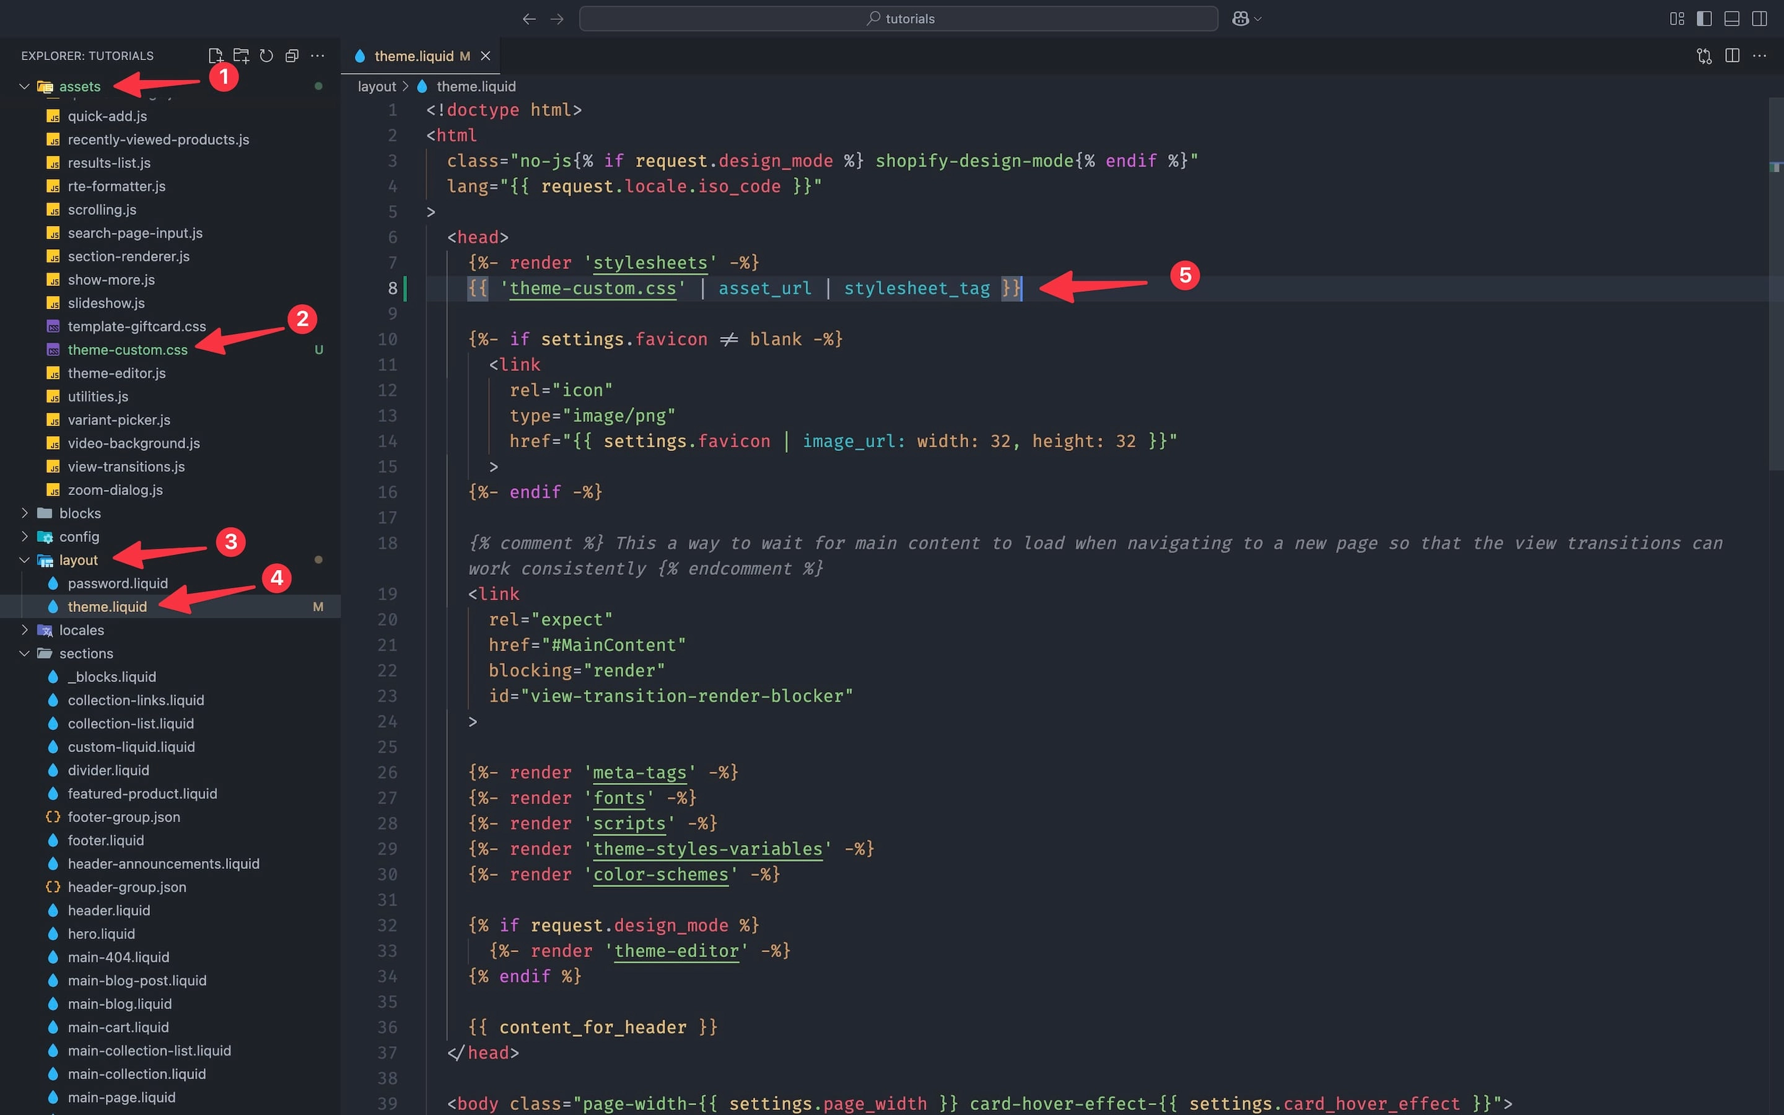The image size is (1784, 1115).
Task: Open footer-group.json file
Action: (124, 817)
